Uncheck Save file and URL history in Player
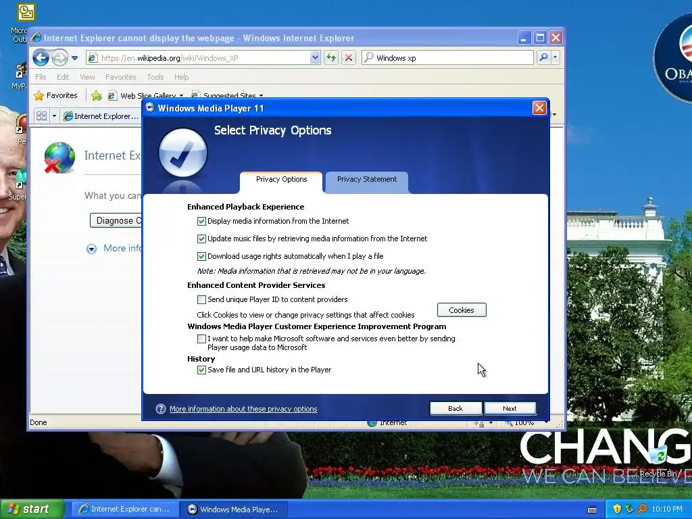 (201, 370)
